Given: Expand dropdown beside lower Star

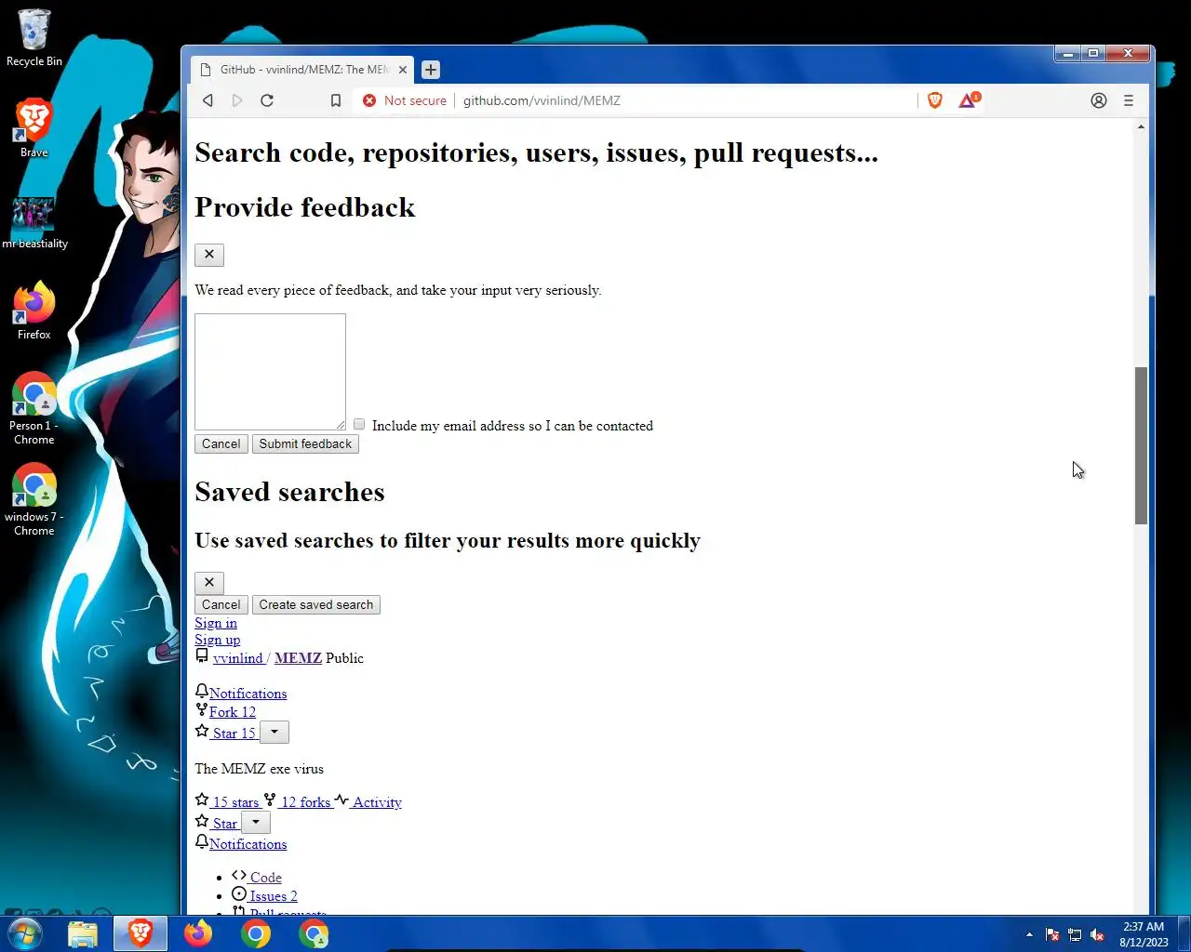Looking at the screenshot, I should 256,823.
